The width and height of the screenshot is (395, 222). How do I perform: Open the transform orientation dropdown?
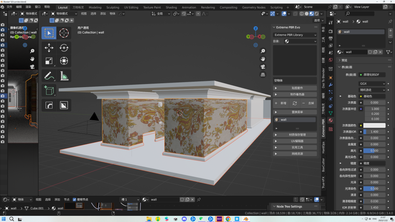coord(161,13)
